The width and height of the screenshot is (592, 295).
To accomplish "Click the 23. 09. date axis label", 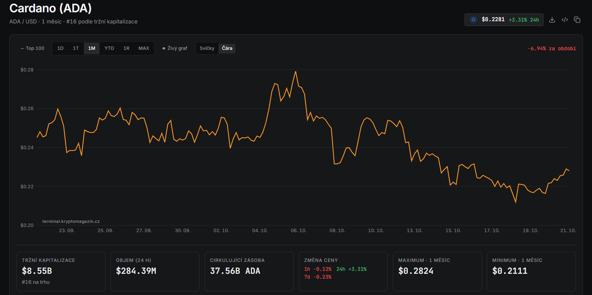I will tap(67, 231).
